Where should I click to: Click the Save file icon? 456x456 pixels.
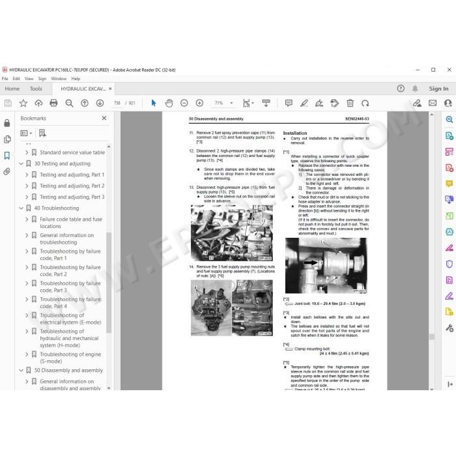(8, 103)
